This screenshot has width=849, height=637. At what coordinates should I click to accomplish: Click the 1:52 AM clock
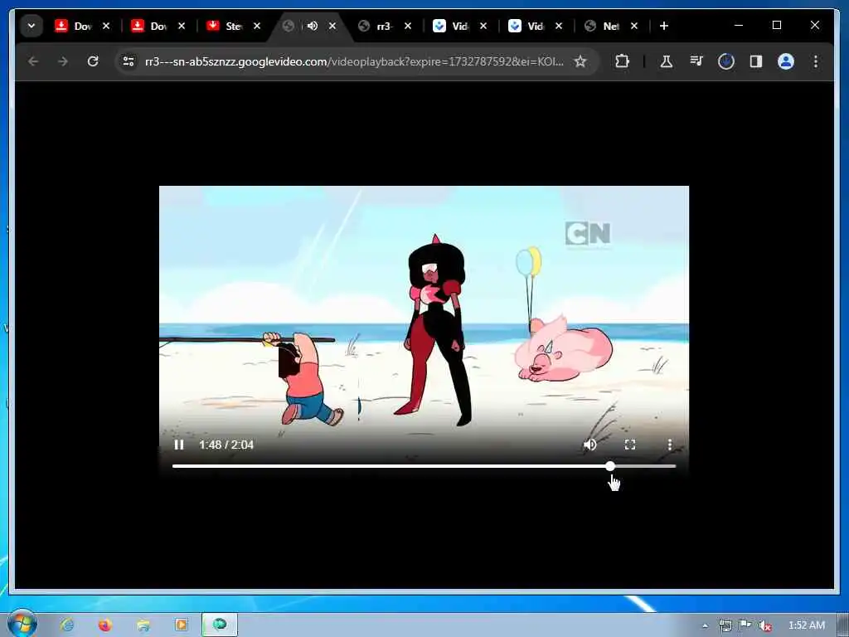pyautogui.click(x=806, y=625)
